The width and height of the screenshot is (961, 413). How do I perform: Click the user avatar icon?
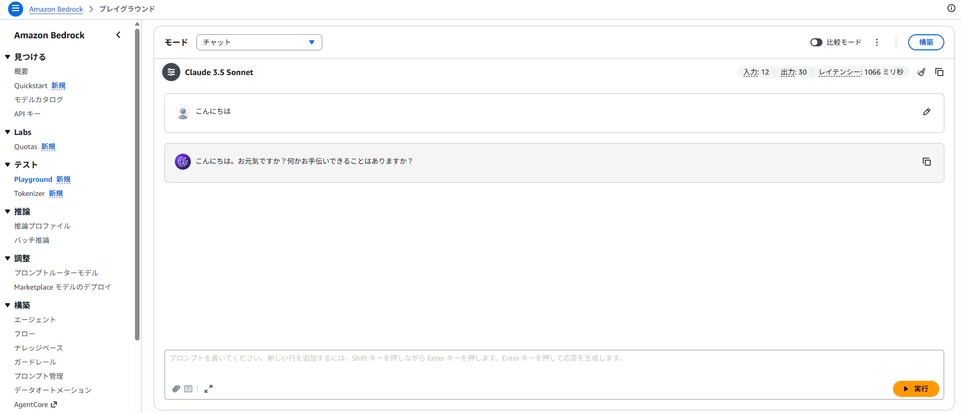coord(183,112)
